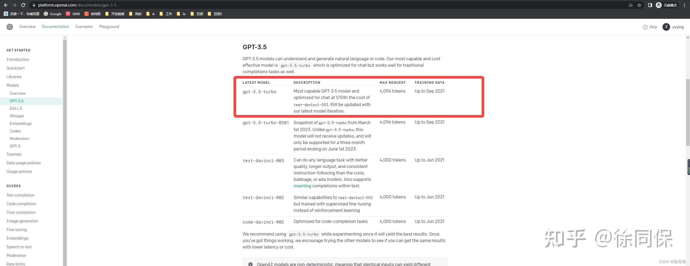The width and height of the screenshot is (690, 266).
Task: Click the address bar URL
Action: 77,5
